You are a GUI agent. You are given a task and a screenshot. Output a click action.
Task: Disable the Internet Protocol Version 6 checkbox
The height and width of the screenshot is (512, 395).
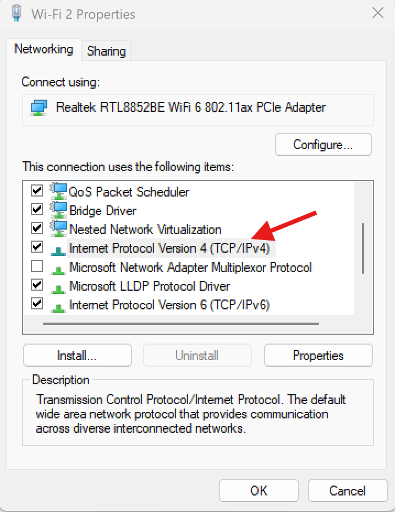point(37,303)
